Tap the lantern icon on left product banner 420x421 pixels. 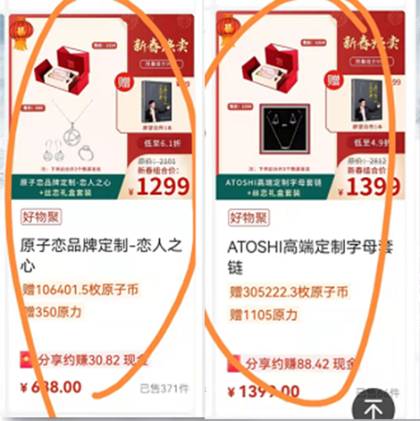click(21, 33)
